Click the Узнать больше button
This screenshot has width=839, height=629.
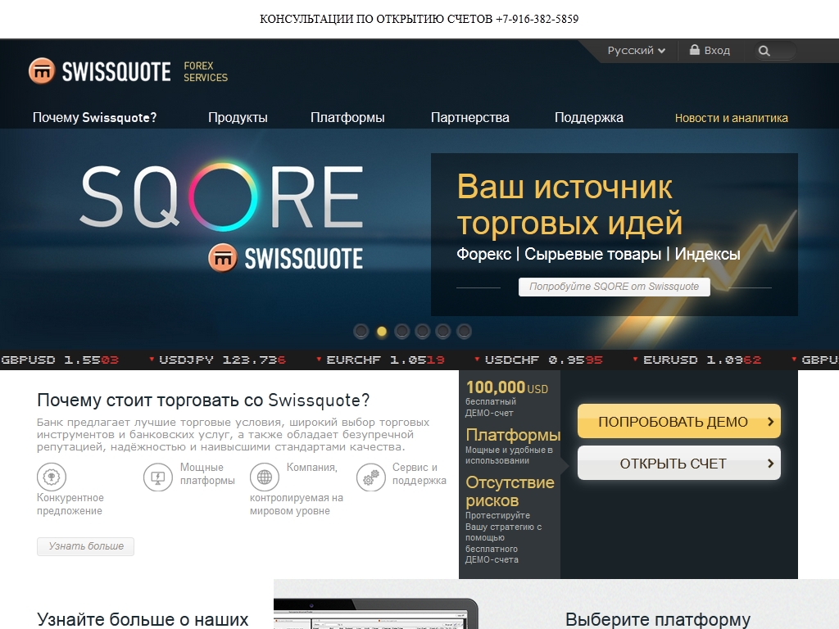tap(86, 546)
